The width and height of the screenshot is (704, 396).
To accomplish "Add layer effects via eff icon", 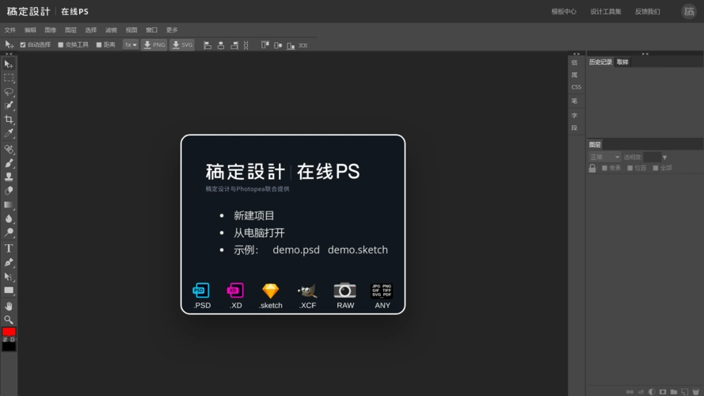I will click(x=641, y=392).
